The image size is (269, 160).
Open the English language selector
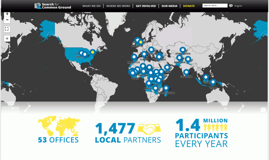[238, 6]
